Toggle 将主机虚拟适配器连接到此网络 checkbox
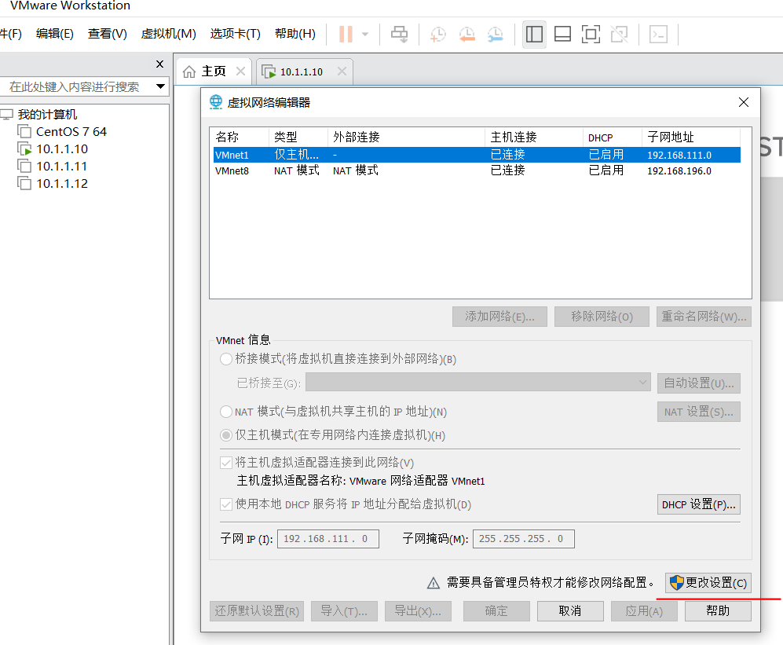Image resolution: width=783 pixels, height=645 pixels. [226, 463]
